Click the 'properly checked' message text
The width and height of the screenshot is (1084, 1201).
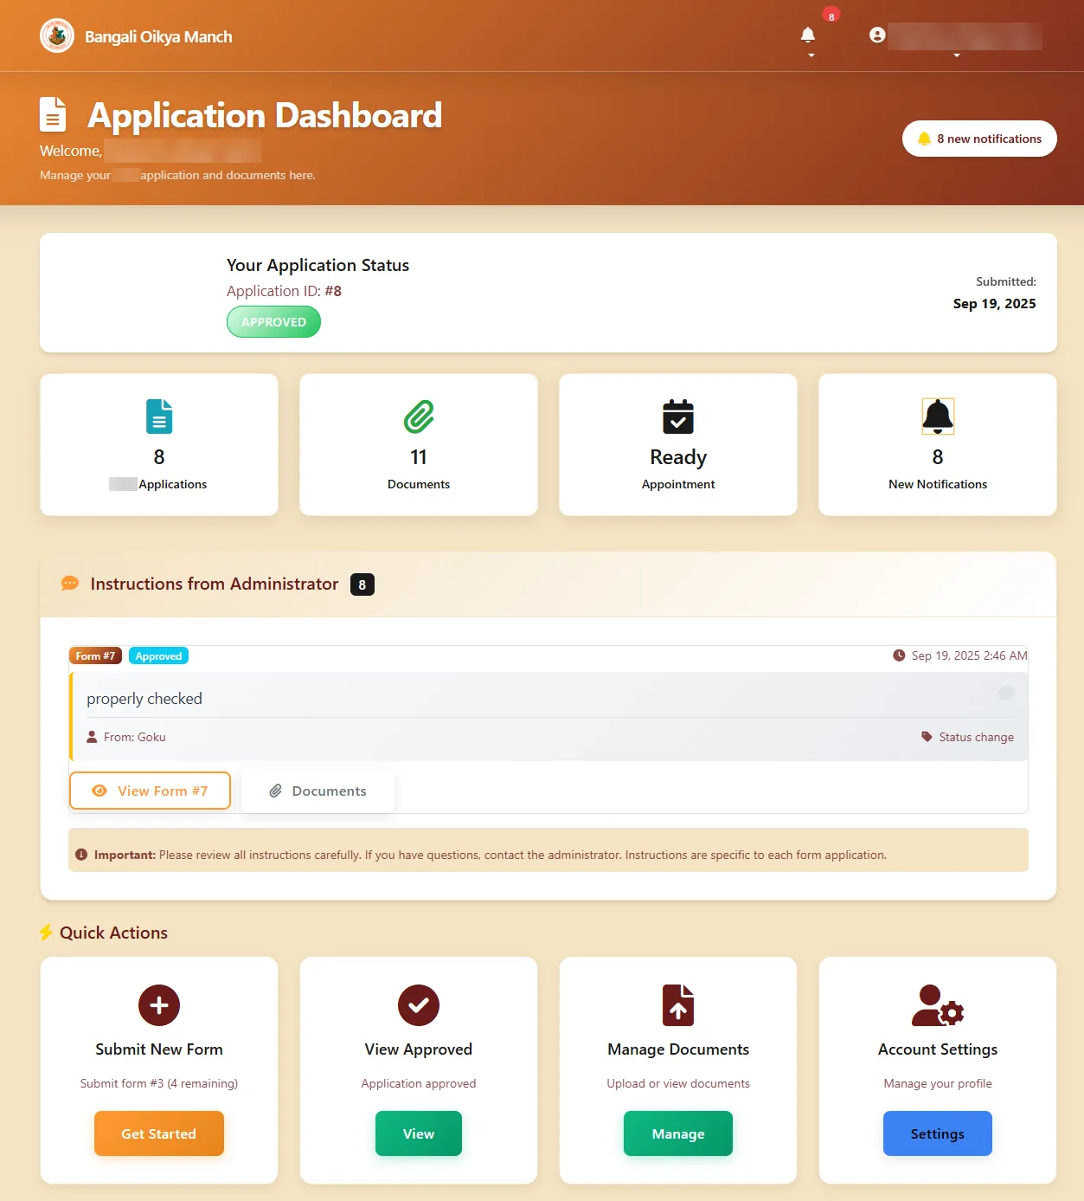(x=144, y=699)
